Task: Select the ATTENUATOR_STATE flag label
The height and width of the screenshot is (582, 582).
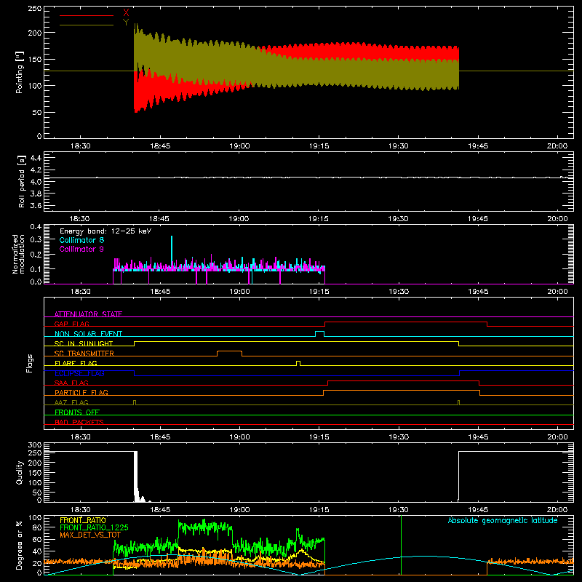Action: (88, 314)
